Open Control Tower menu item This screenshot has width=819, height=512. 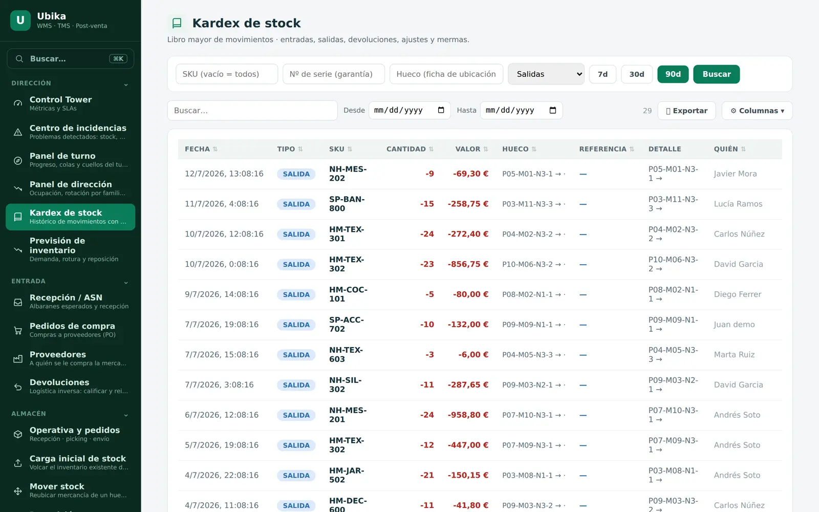pyautogui.click(x=71, y=103)
